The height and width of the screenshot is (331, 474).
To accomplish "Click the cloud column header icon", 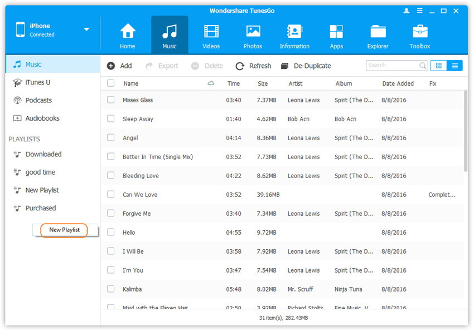I will (211, 83).
